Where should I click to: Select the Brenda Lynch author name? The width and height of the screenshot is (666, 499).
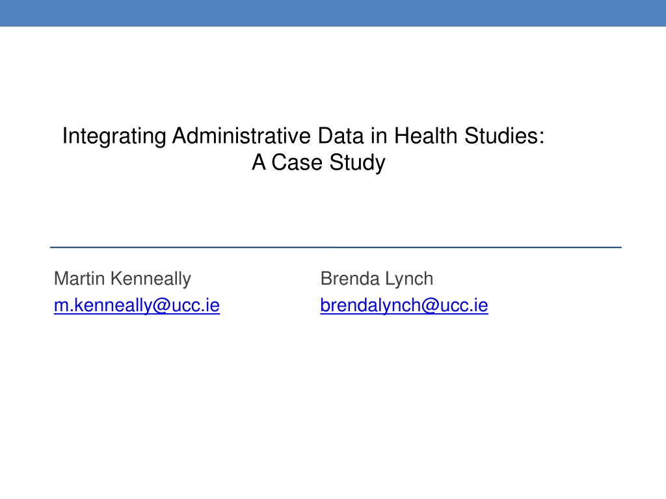[377, 279]
